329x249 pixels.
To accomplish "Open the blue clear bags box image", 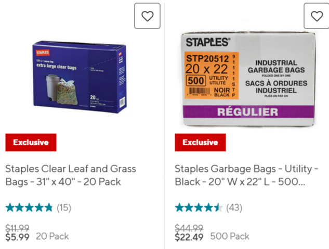I will coord(80,77).
